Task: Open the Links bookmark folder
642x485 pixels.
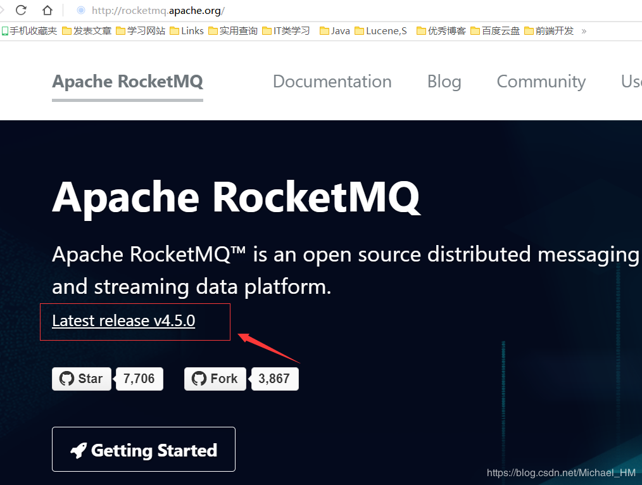Action: click(187, 31)
